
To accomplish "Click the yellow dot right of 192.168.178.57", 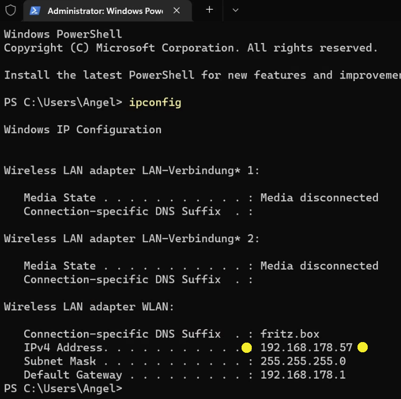I will coord(362,347).
